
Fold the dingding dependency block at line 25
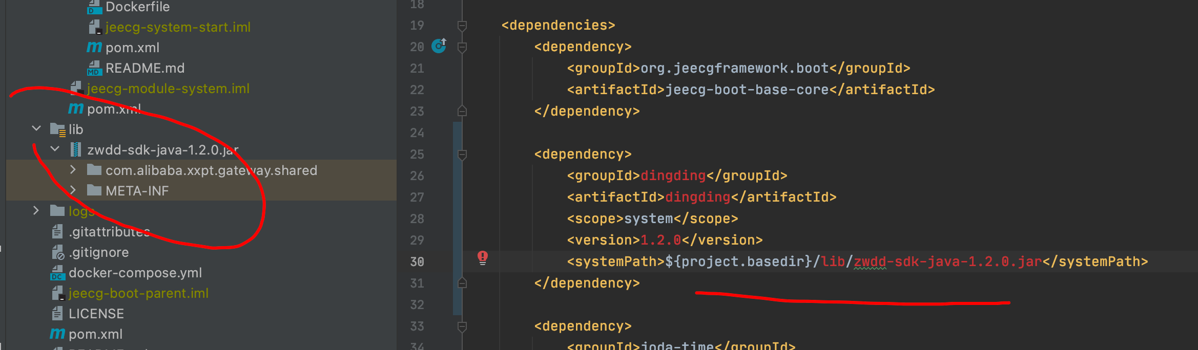coord(462,154)
